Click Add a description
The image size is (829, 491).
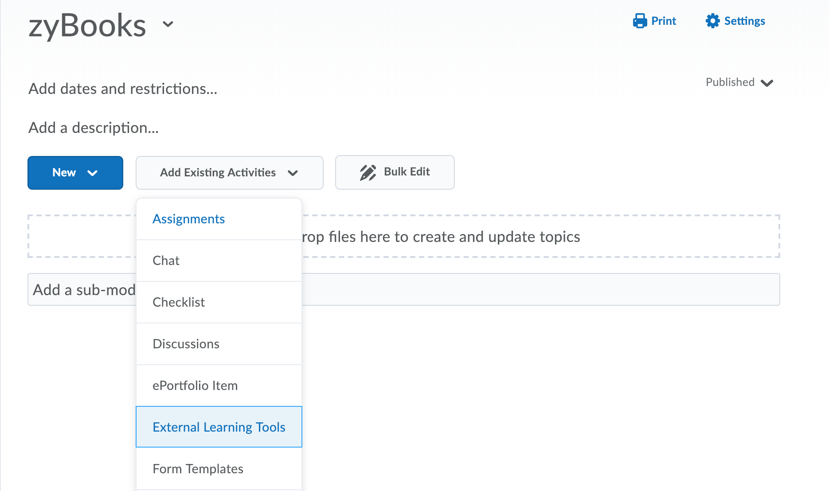tap(94, 128)
